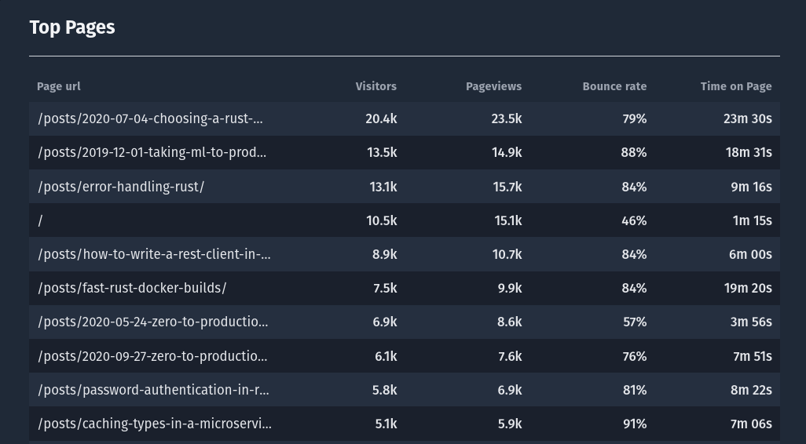Click the Pageviews column header
The width and height of the screenshot is (806, 444).
click(x=493, y=86)
